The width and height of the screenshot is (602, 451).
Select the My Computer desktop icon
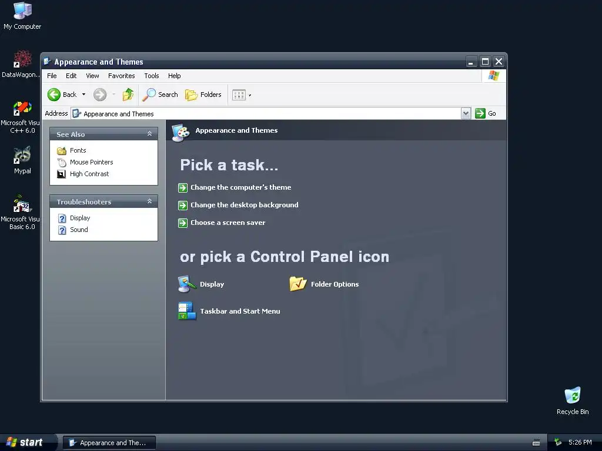click(x=22, y=16)
